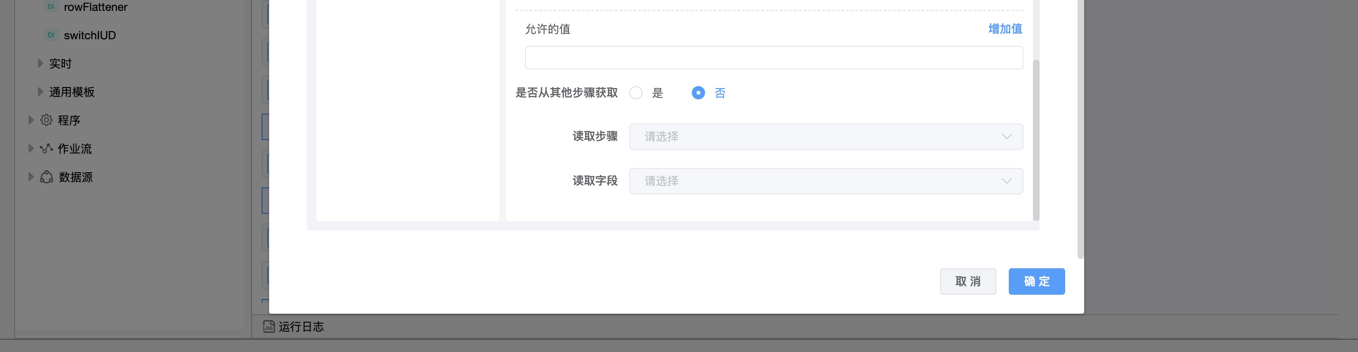This screenshot has height=352, width=1358.
Task: Select the 否 radio button
Action: click(x=698, y=93)
